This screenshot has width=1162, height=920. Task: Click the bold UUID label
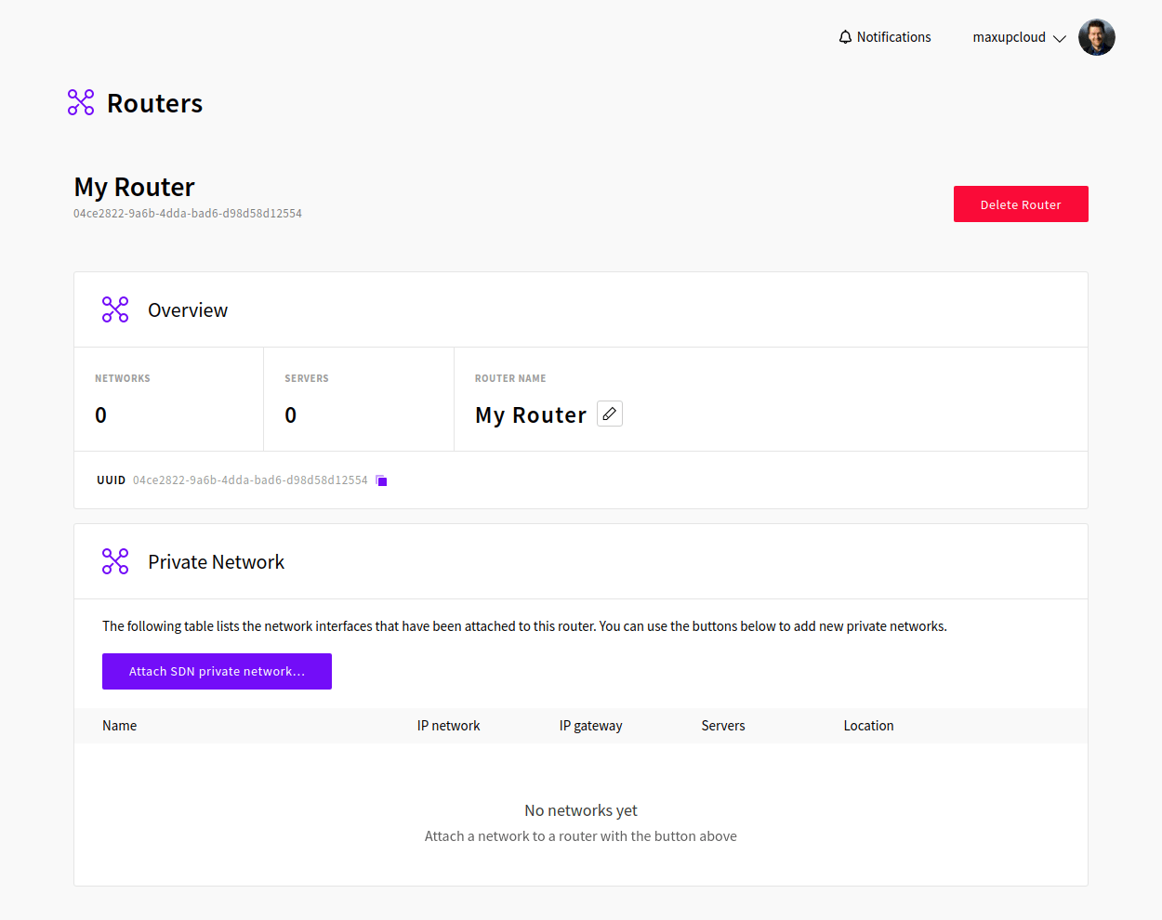pos(111,480)
